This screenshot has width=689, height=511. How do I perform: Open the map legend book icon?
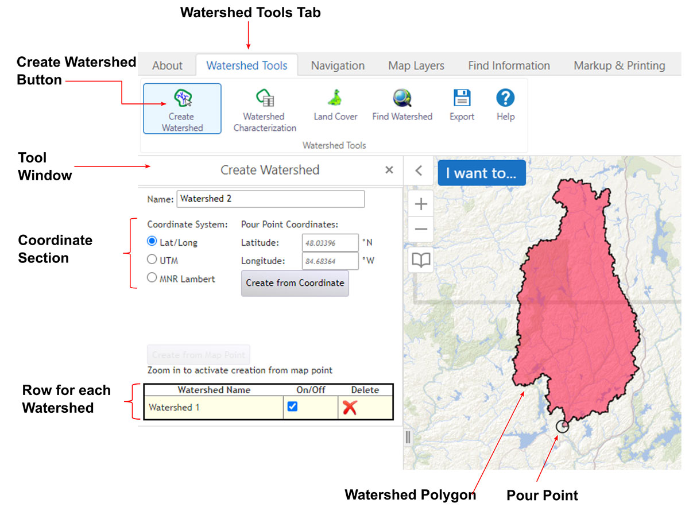421,260
